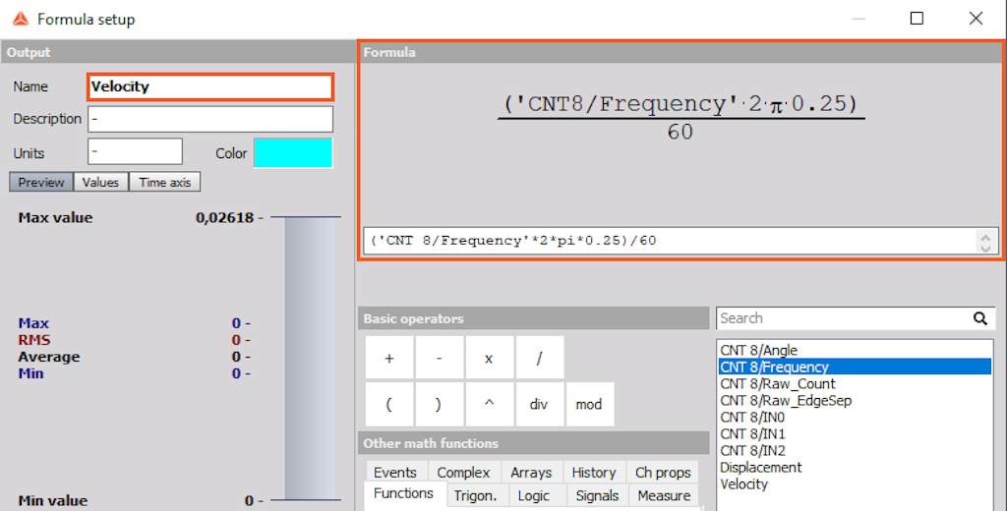Close the Formula setup window
The width and height of the screenshot is (1007, 511).
click(x=976, y=19)
